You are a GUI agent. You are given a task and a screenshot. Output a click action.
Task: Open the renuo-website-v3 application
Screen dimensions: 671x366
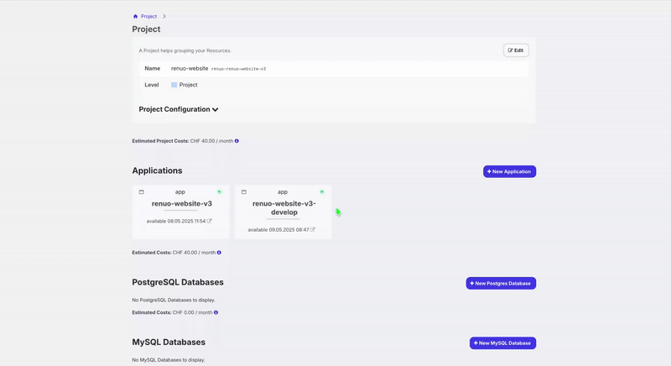181,203
